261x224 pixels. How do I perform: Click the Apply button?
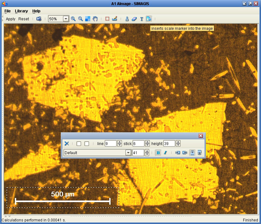pos(10,19)
